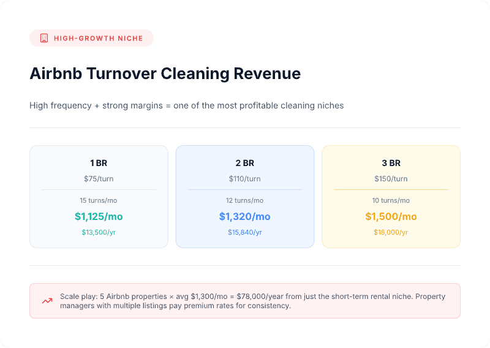Click the $18,000/yr annual figure
490x348 pixels.
click(x=391, y=232)
